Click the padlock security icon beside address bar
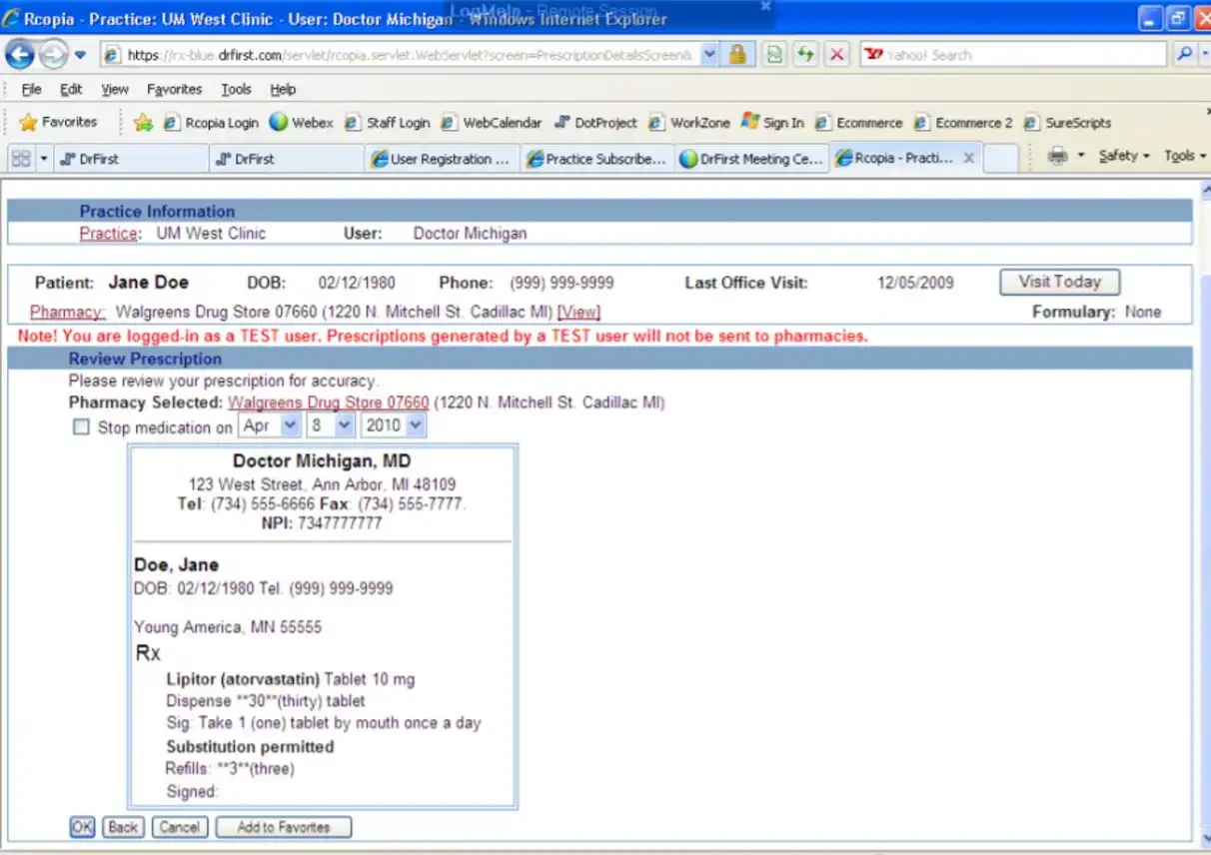The image size is (1211, 855). click(x=737, y=55)
